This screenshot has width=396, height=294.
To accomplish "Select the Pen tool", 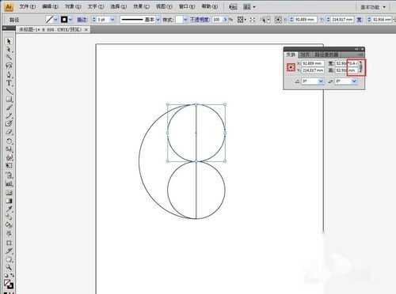I will click(9, 74).
